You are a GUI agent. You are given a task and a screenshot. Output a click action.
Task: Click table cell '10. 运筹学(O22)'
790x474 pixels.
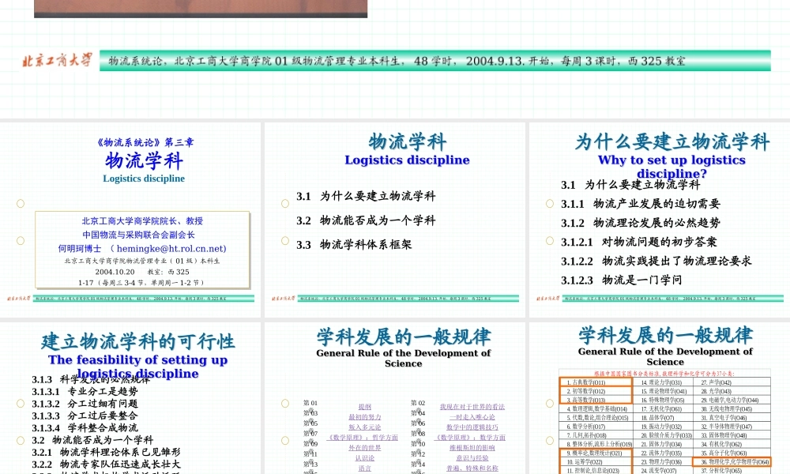pyautogui.click(x=596, y=461)
